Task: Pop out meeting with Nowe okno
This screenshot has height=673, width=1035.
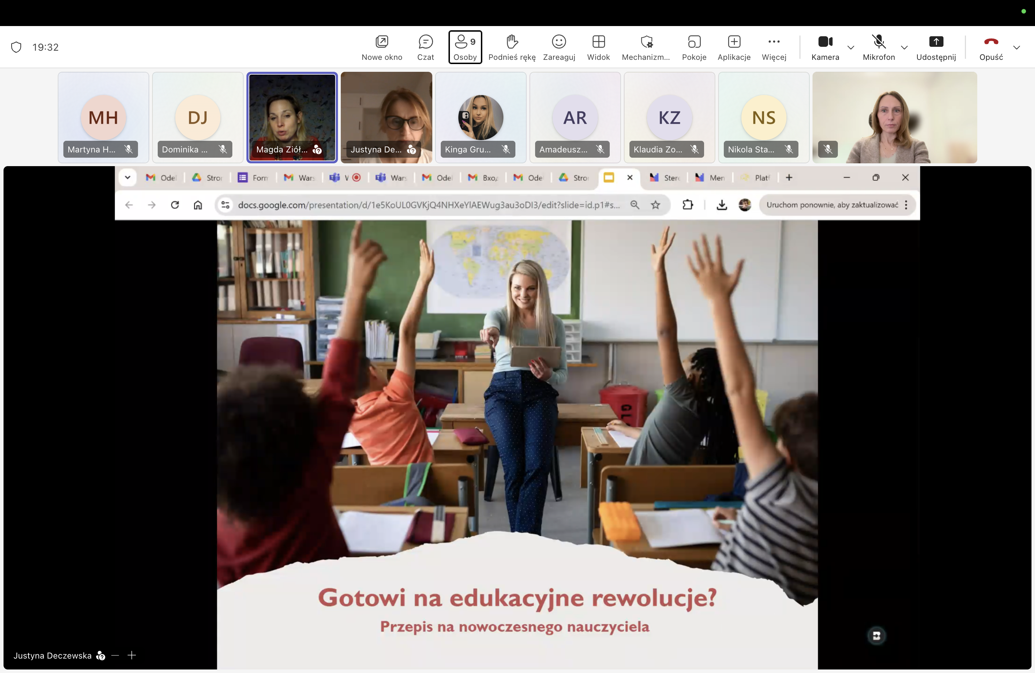Action: pos(381,47)
